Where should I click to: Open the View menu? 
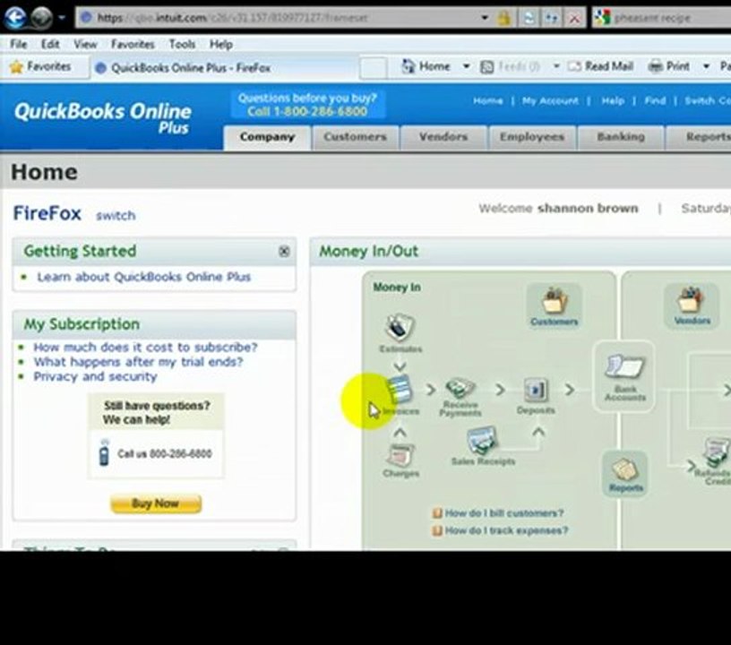[85, 44]
